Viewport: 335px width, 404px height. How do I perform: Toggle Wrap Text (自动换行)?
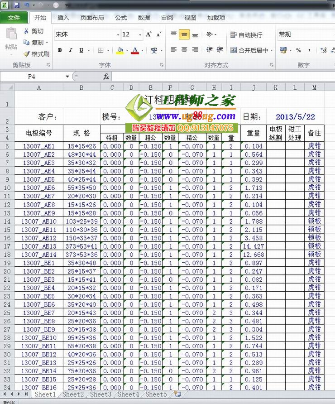(x=246, y=35)
